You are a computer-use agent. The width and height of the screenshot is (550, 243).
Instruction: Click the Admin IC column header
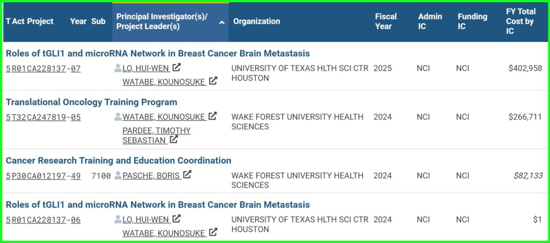pos(430,21)
